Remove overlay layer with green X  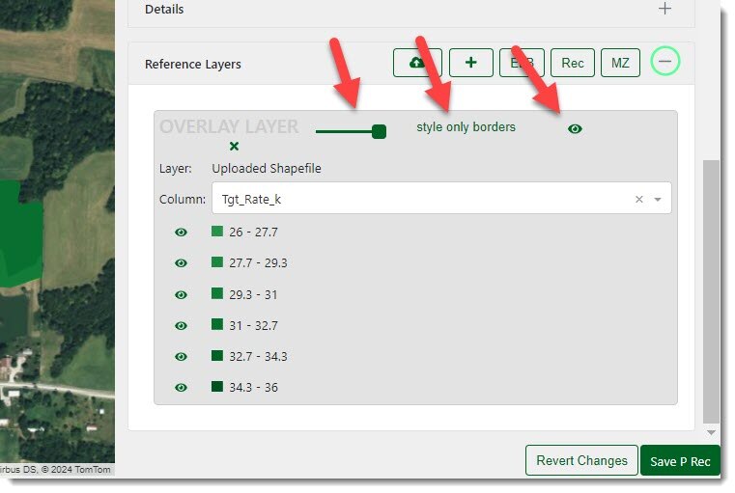[234, 147]
